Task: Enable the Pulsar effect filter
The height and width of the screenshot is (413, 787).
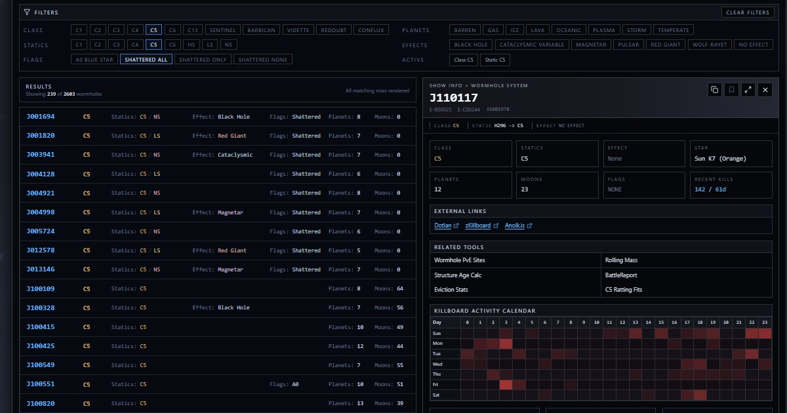Action: click(x=628, y=45)
